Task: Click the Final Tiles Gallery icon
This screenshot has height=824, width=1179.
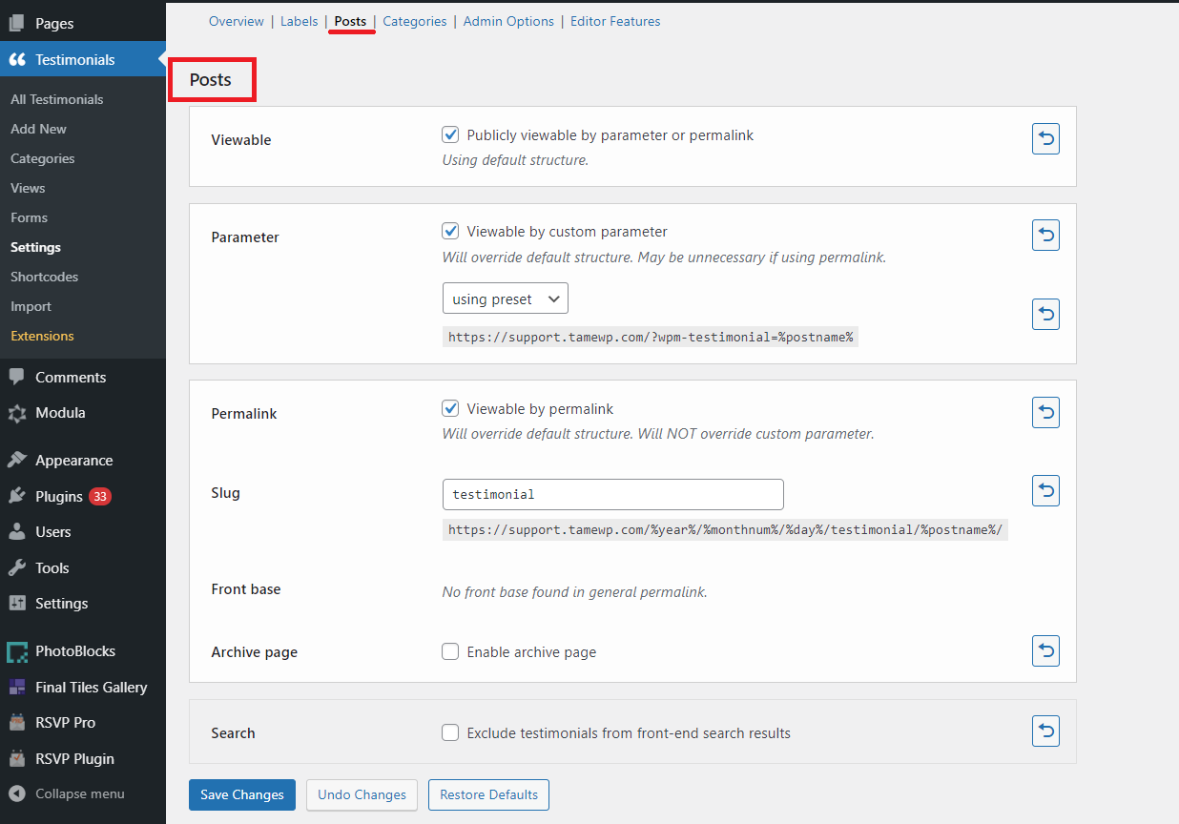Action: [17, 687]
